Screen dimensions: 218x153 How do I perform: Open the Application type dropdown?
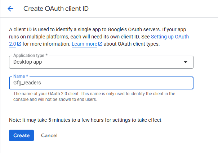101,62
